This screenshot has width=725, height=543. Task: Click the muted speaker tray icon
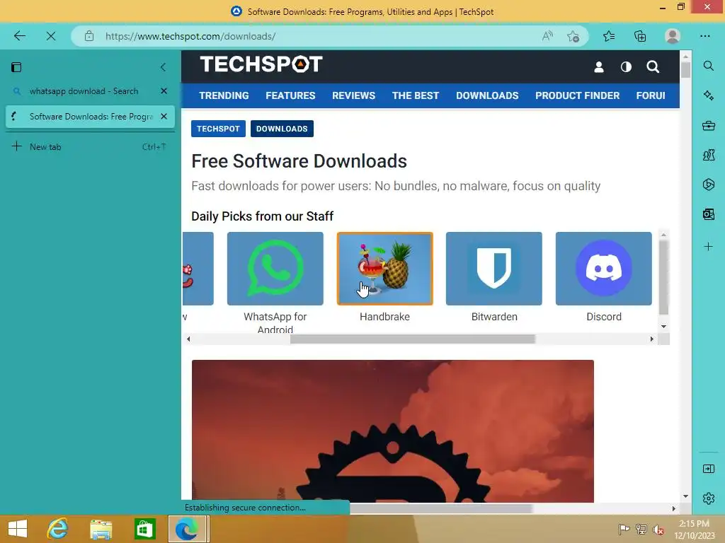tap(658, 530)
